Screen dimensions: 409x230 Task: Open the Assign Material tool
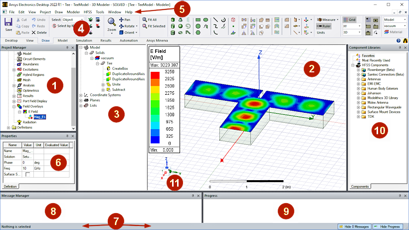tap(394, 32)
